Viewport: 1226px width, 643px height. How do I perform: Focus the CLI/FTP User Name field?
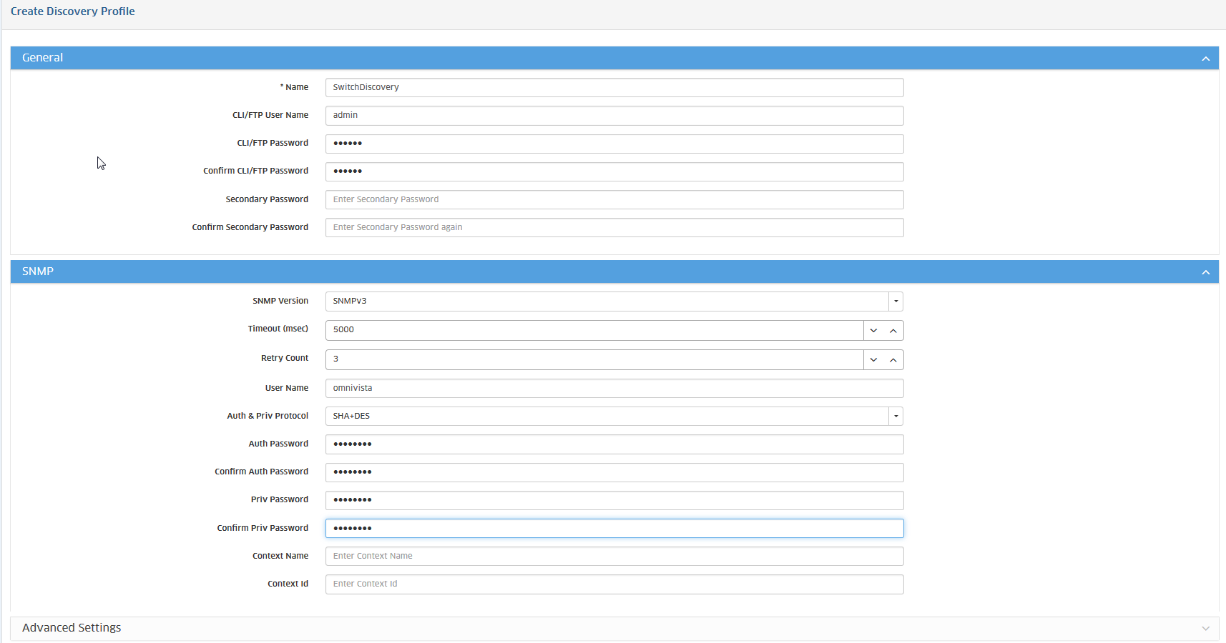(x=614, y=115)
